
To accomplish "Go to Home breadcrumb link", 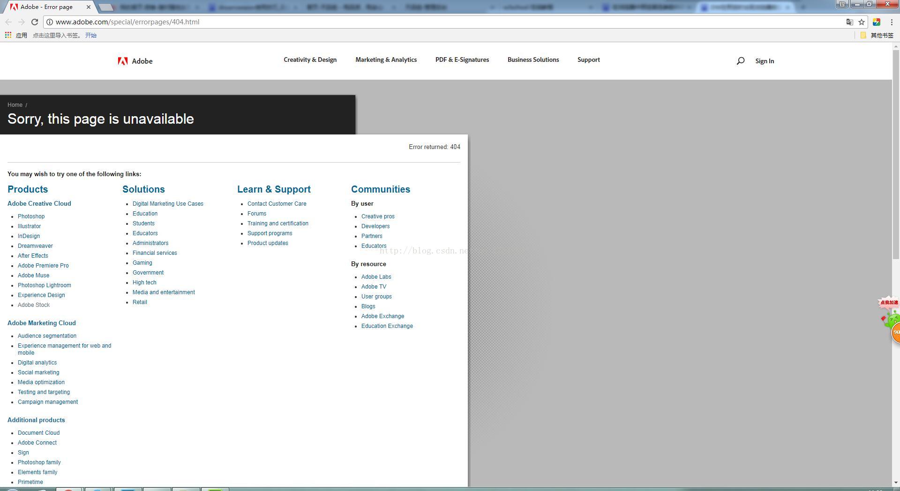I will (x=15, y=105).
